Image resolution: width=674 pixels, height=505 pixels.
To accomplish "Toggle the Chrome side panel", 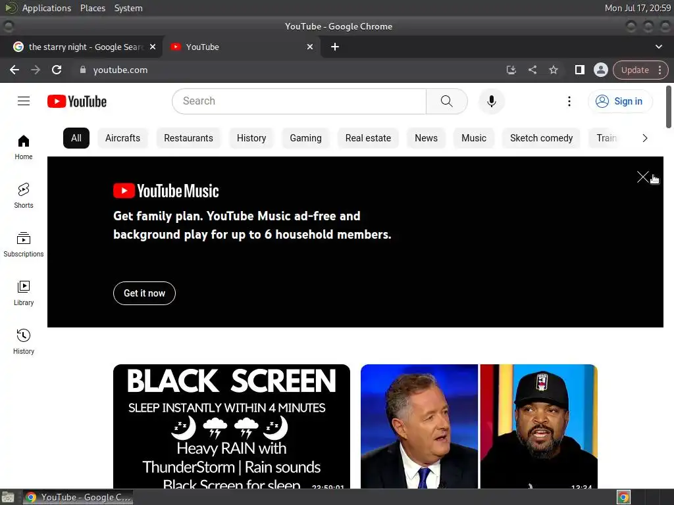I will pos(579,70).
